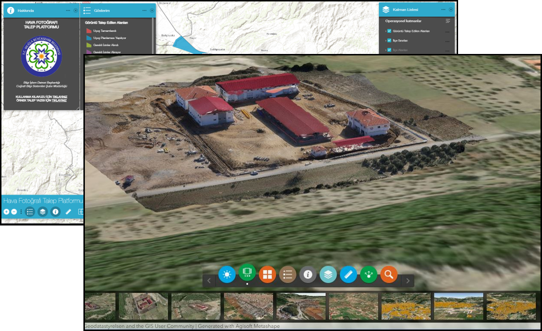Open the daylight sun widget
The image size is (542, 331).
point(227,275)
